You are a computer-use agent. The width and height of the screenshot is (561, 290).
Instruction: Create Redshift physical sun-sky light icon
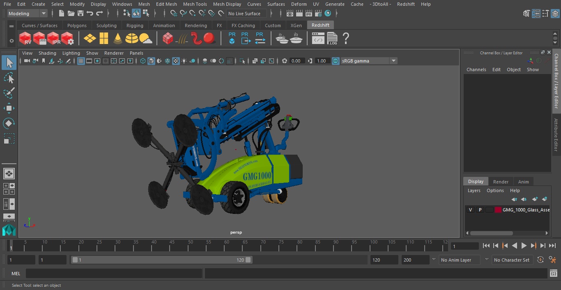(x=145, y=39)
